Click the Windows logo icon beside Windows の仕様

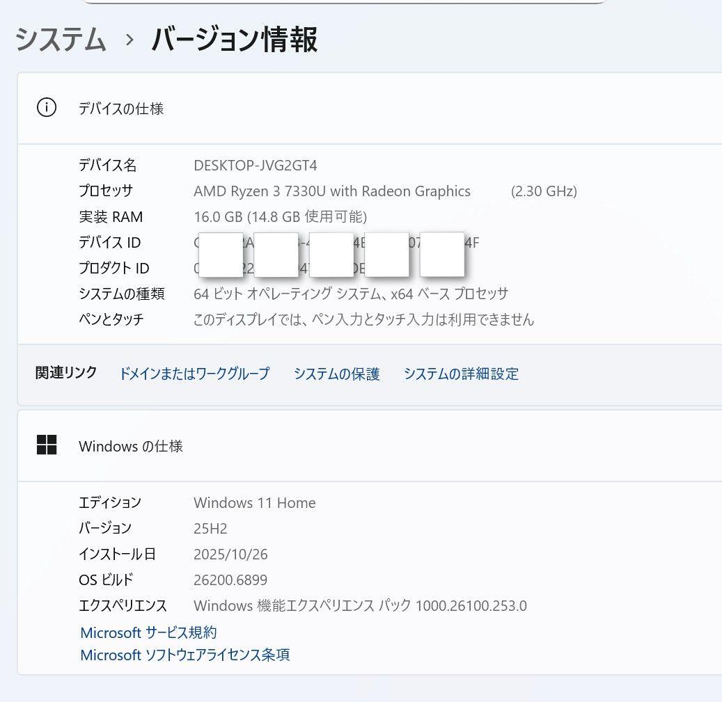pos(47,445)
